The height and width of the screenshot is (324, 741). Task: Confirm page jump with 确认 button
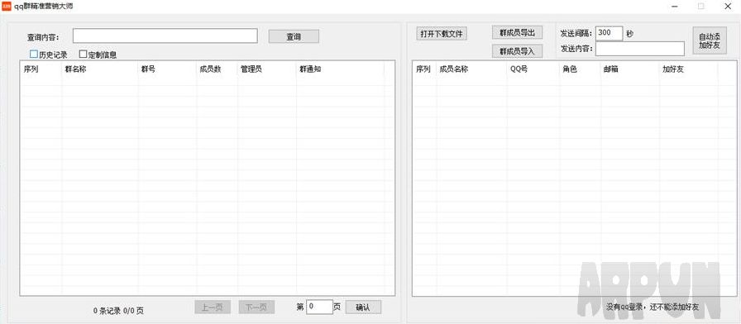point(363,307)
